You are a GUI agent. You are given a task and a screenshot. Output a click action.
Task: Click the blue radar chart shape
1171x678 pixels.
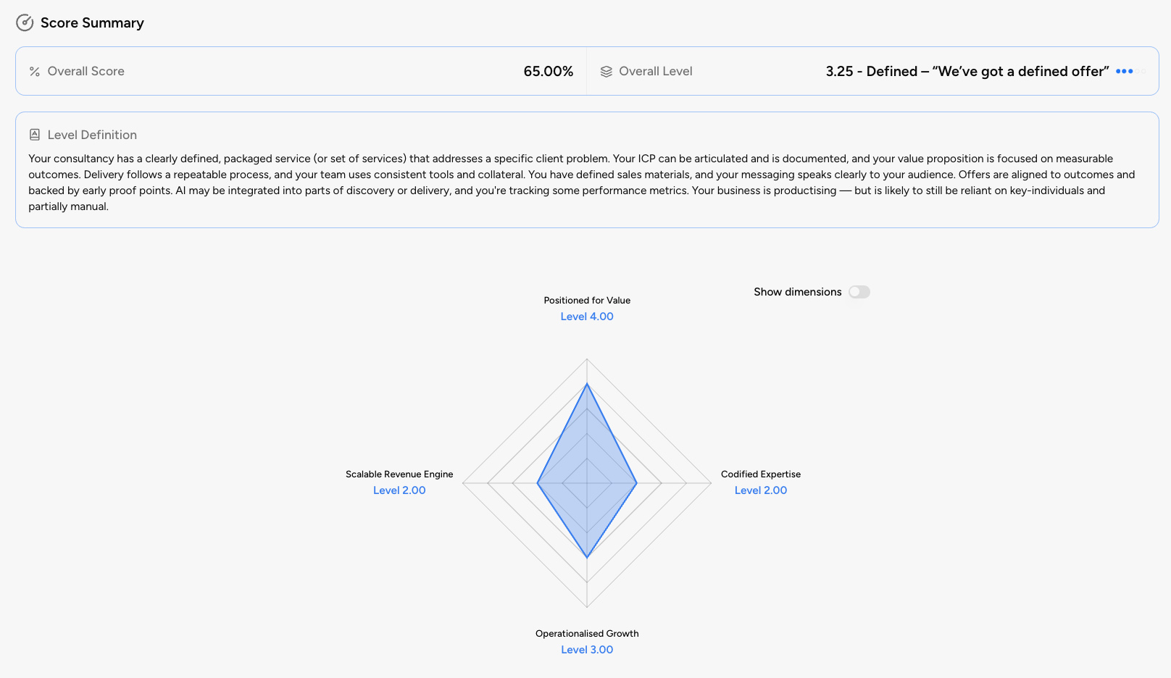tap(587, 464)
